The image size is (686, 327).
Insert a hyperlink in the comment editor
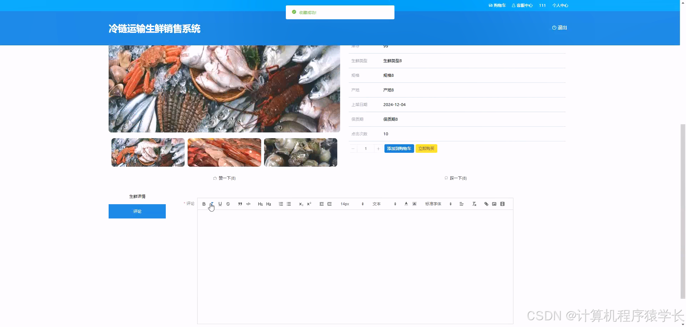pyautogui.click(x=486, y=204)
